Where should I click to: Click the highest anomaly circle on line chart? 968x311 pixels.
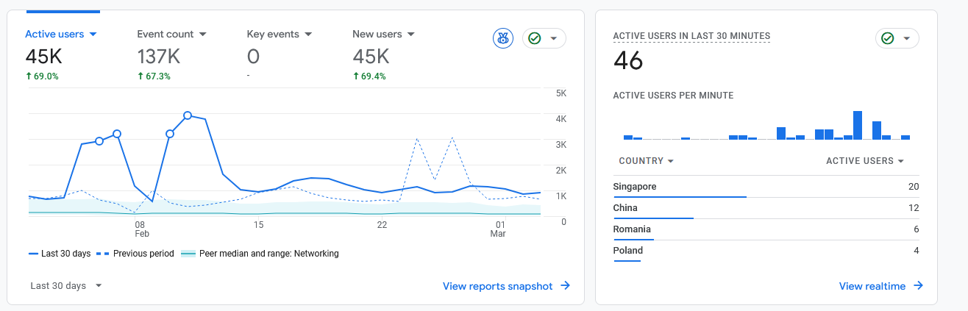click(188, 115)
